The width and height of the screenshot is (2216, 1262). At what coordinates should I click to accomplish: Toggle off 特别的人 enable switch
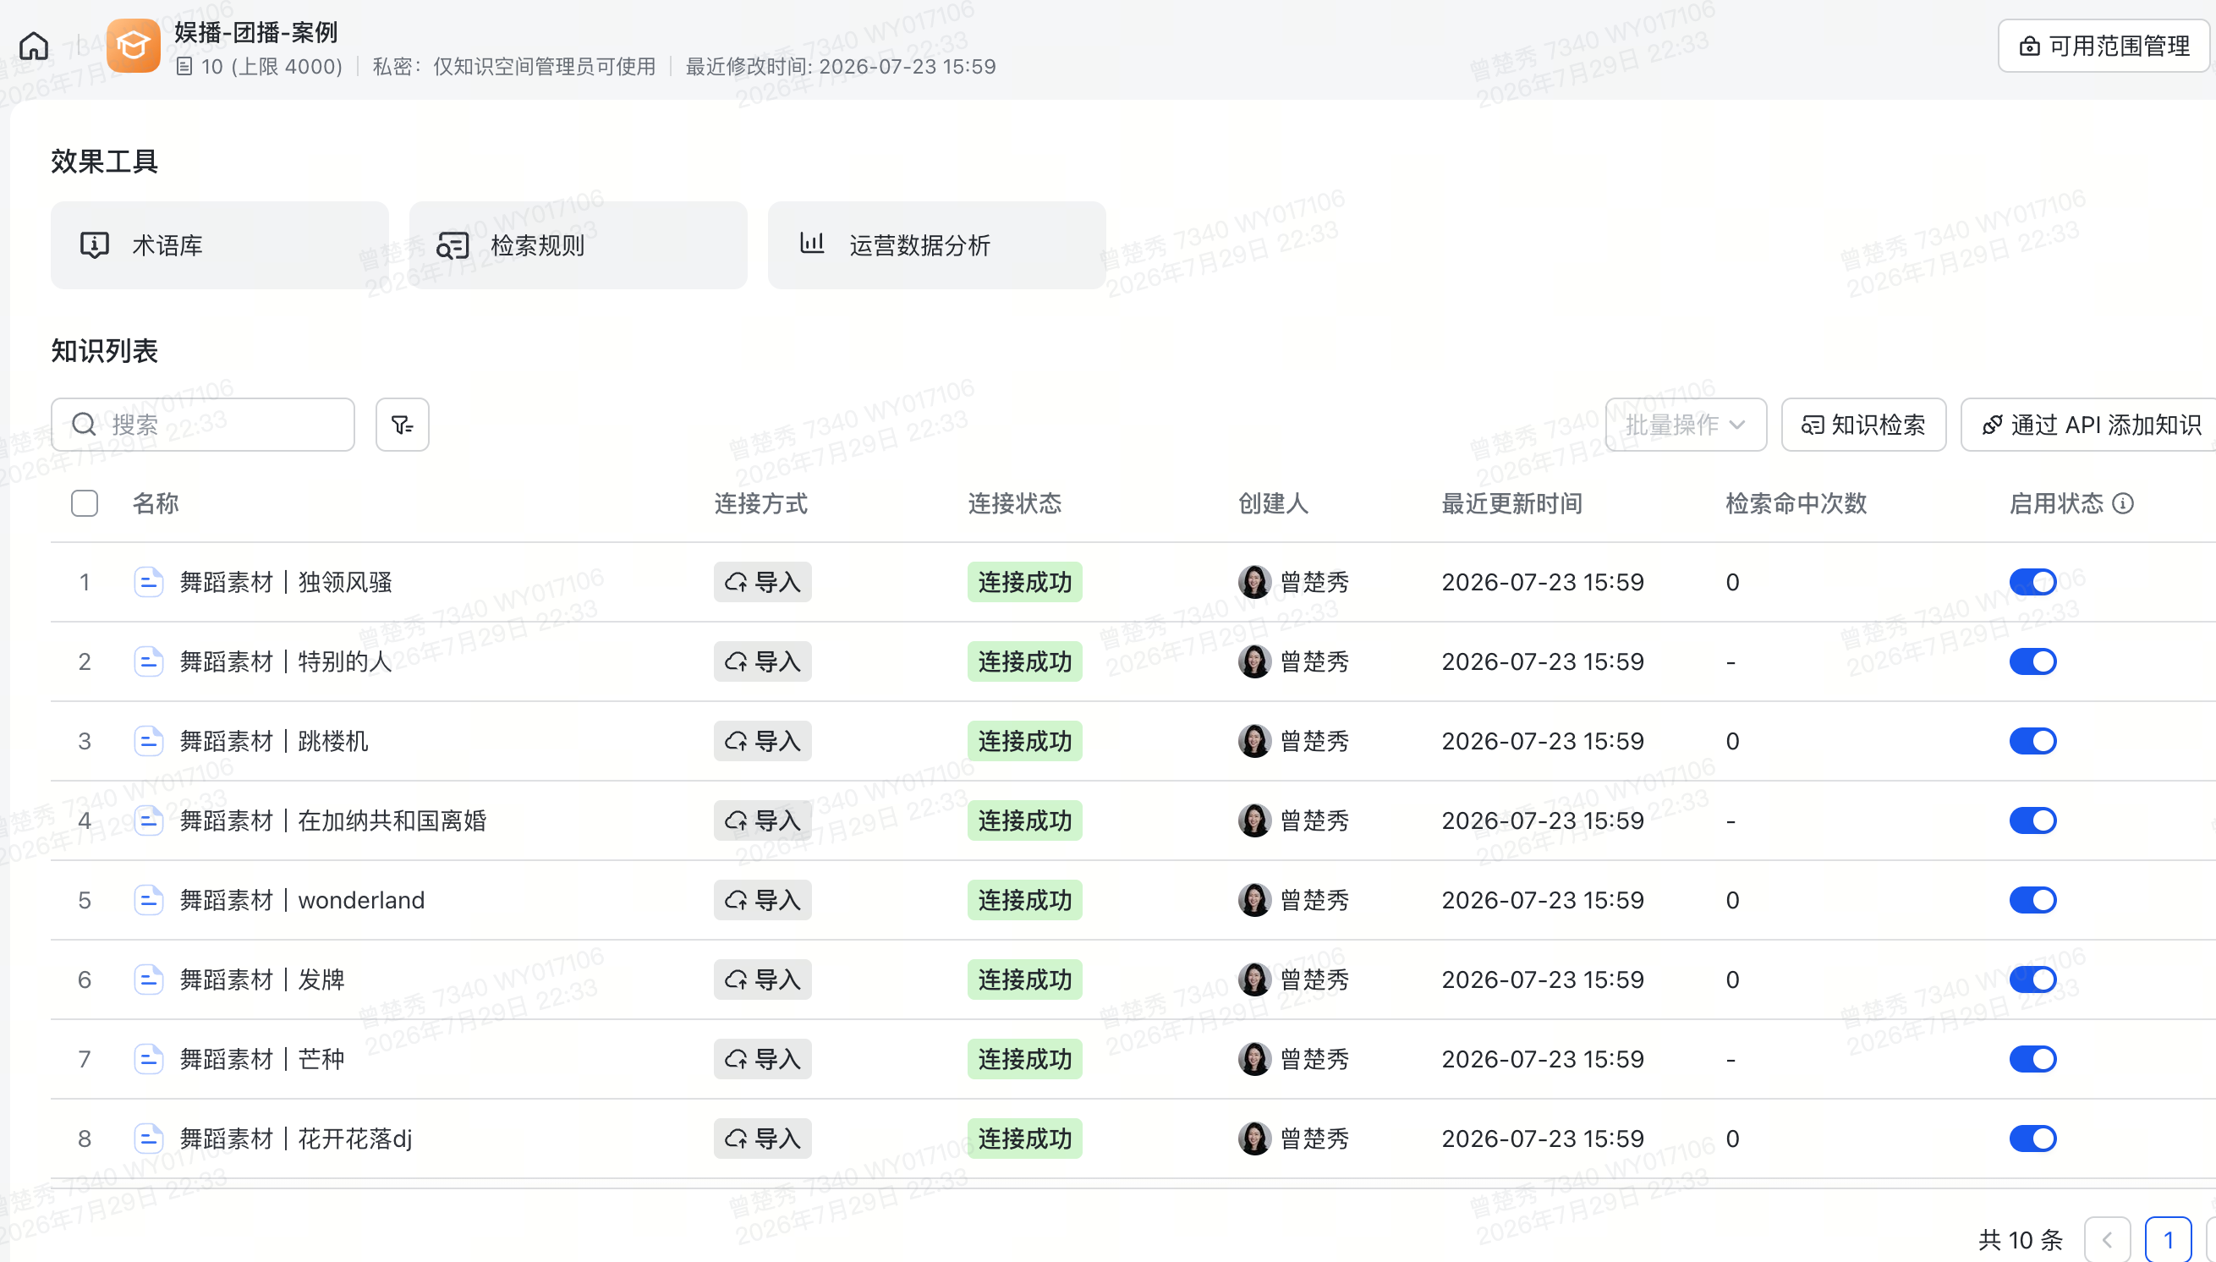click(x=2033, y=662)
